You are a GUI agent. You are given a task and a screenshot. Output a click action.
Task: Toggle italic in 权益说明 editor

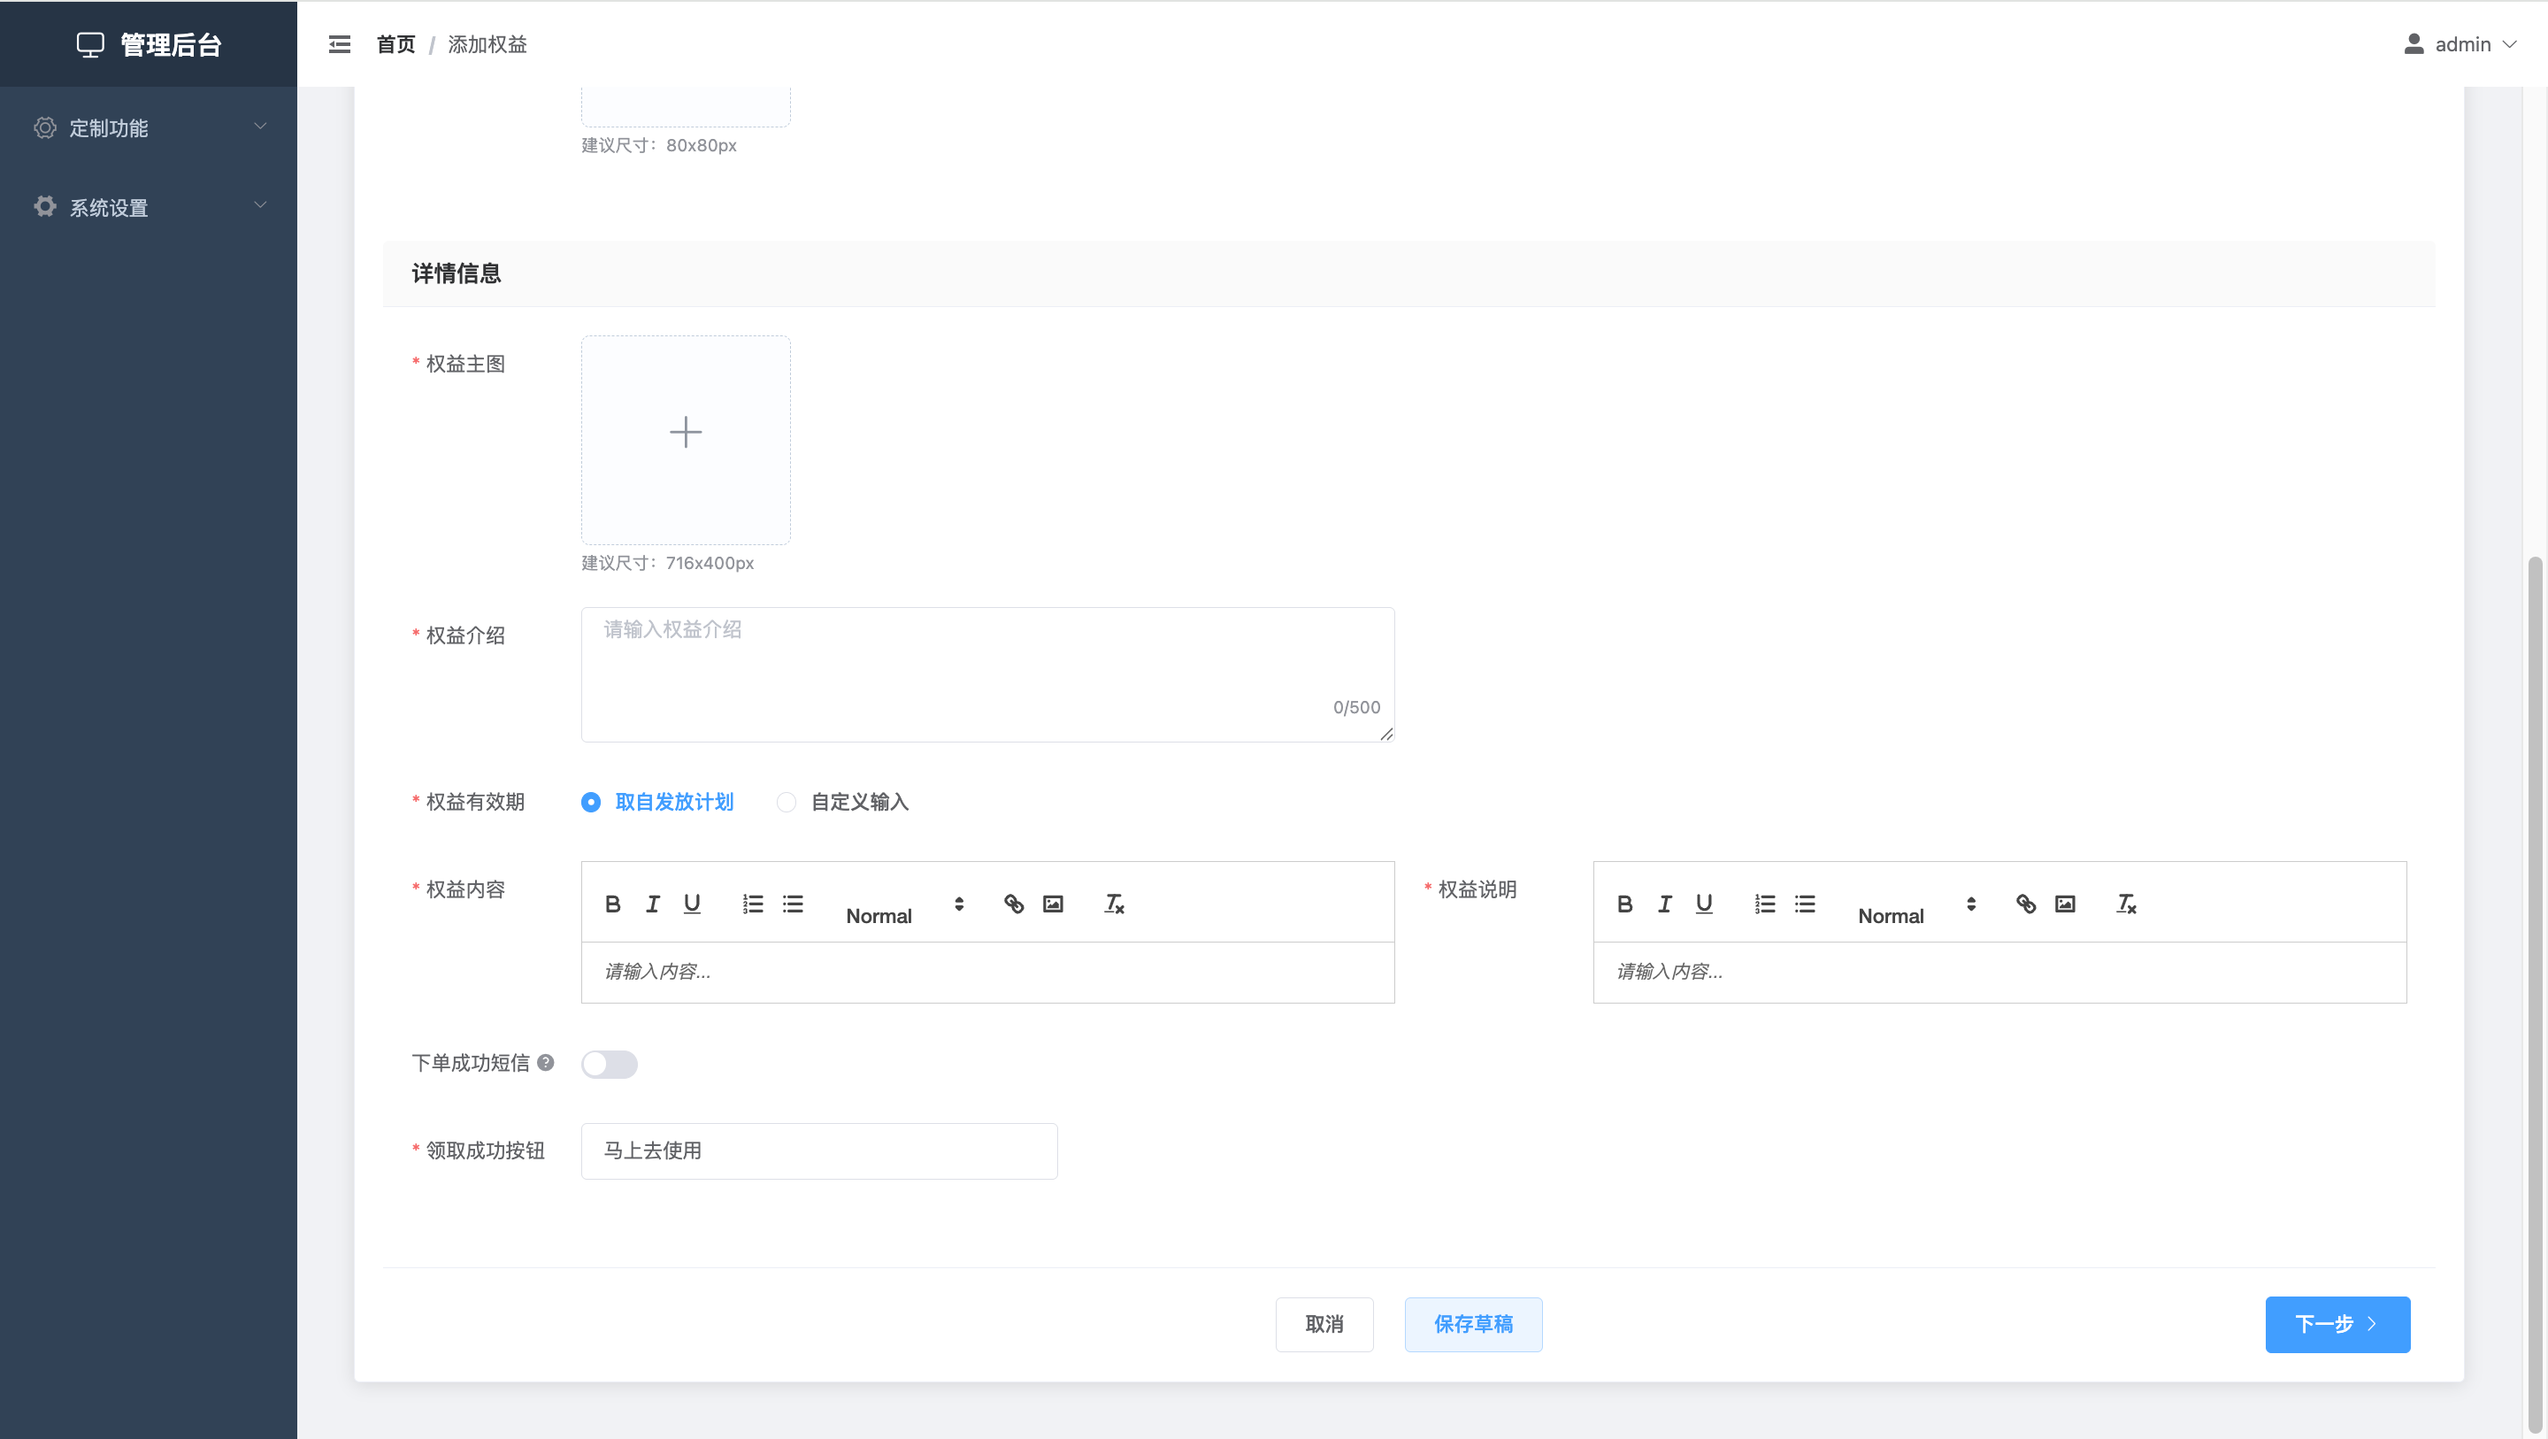coord(1665,904)
